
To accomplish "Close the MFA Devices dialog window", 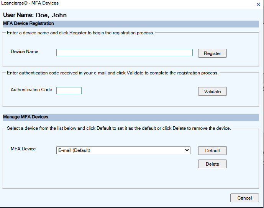I will (x=258, y=4).
